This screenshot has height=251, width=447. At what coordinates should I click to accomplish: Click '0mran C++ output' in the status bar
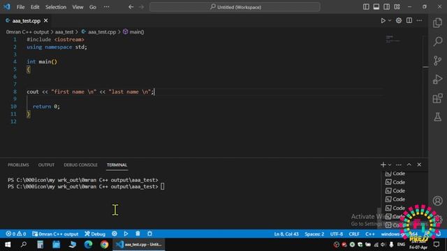tap(55, 234)
